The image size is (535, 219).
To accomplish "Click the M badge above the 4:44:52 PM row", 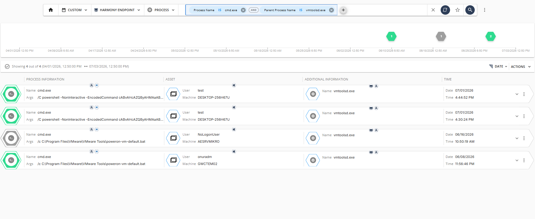I will point(97,85).
